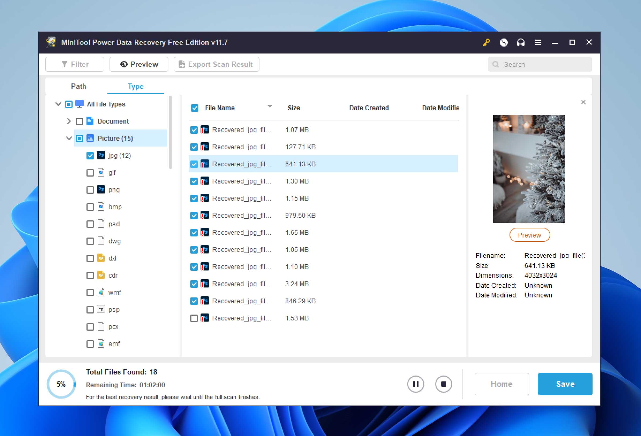Click the Home button
The height and width of the screenshot is (436, 641).
502,384
